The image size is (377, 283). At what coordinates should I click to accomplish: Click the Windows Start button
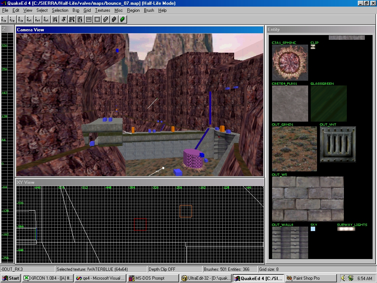[11, 278]
